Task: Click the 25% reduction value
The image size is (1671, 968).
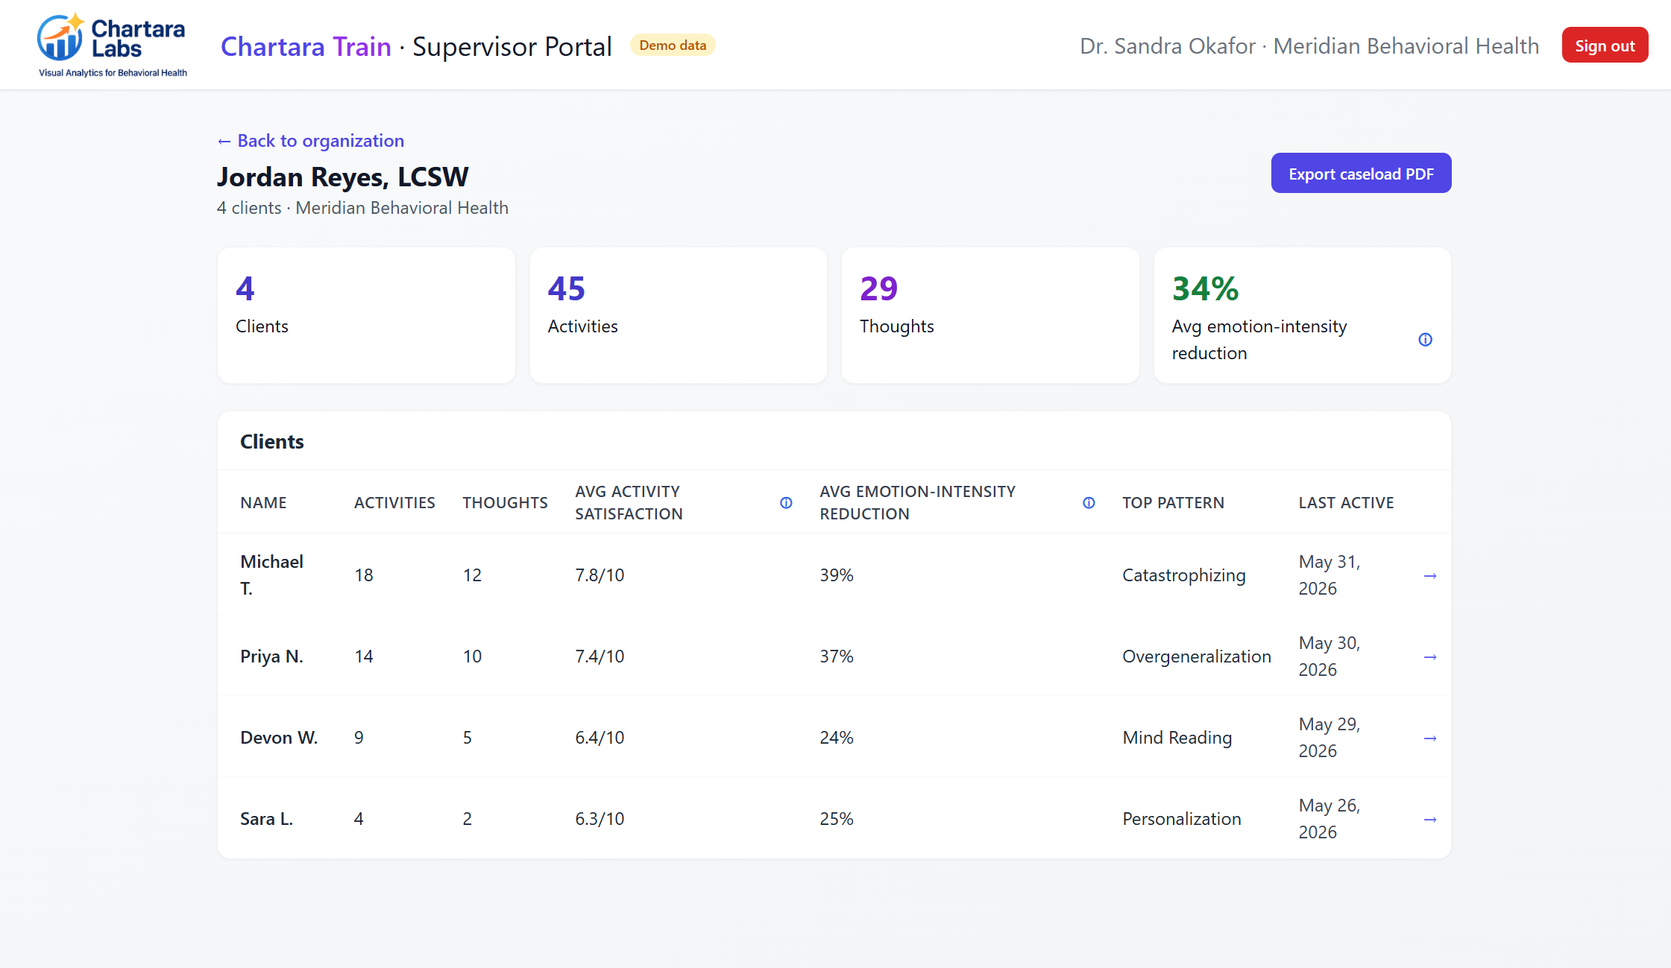Action: coord(836,819)
